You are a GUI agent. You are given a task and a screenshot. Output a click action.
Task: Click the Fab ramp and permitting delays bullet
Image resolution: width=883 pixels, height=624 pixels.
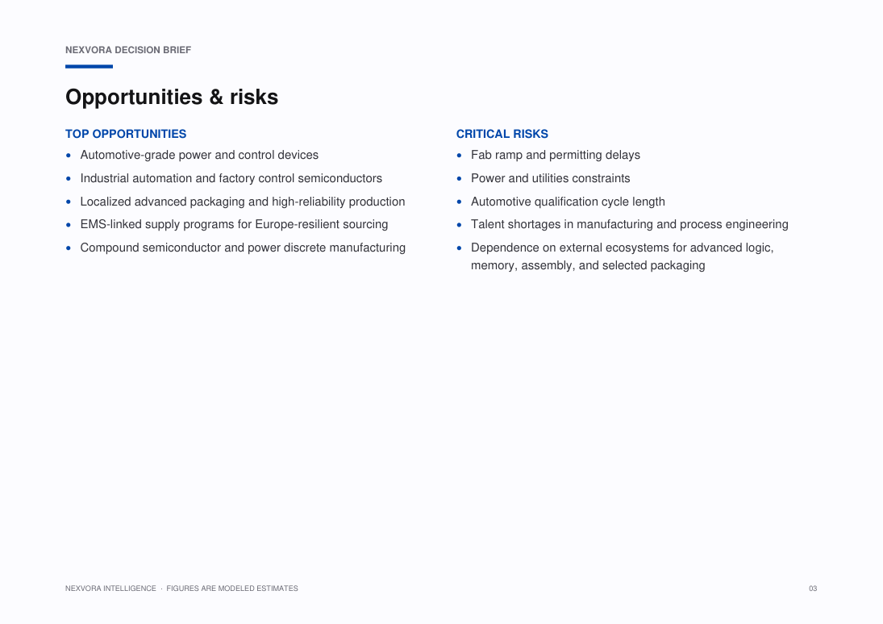tap(556, 155)
